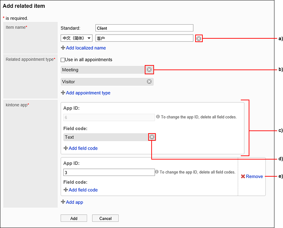The width and height of the screenshot is (283, 228).
Task: Click the info icon beside App ID 6
Action: coord(158,117)
